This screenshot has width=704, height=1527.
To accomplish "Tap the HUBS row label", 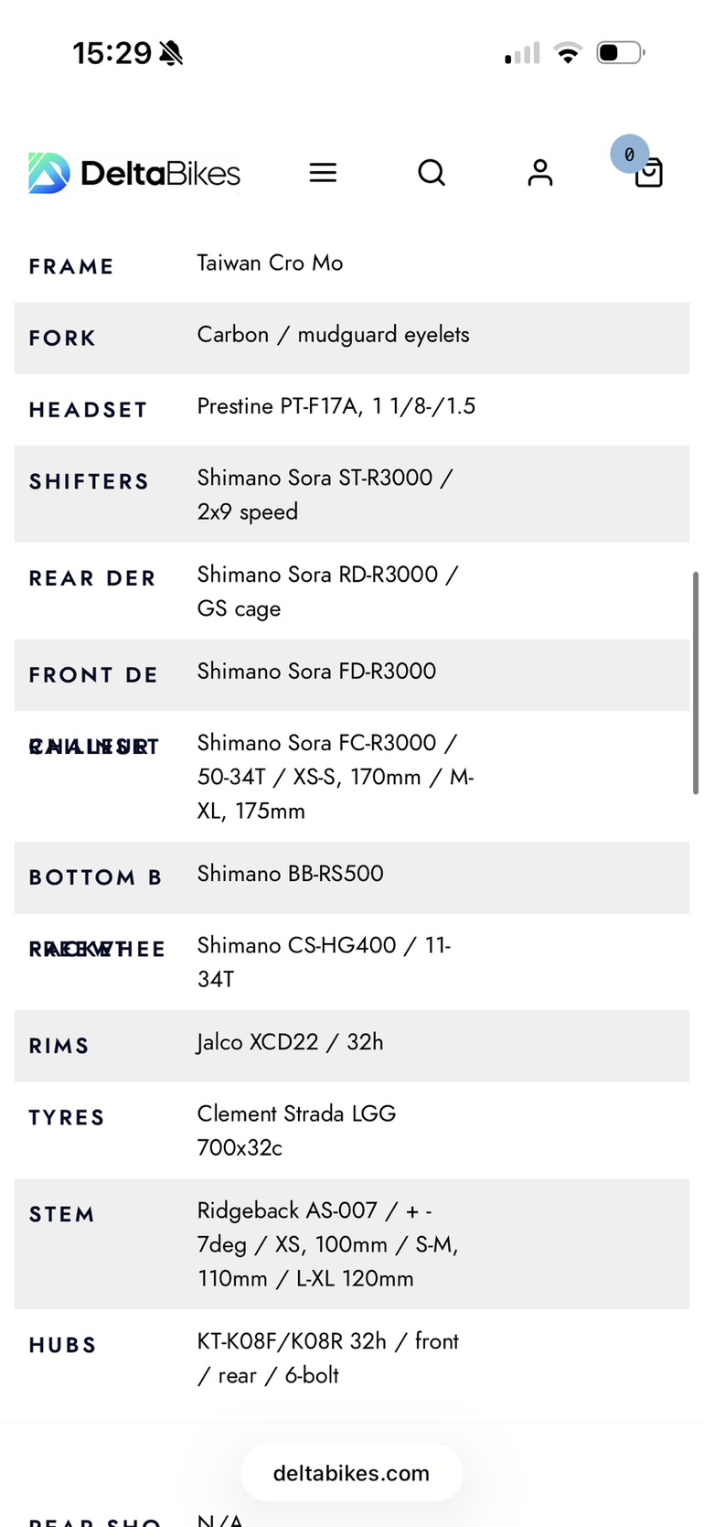I will [x=63, y=1346].
